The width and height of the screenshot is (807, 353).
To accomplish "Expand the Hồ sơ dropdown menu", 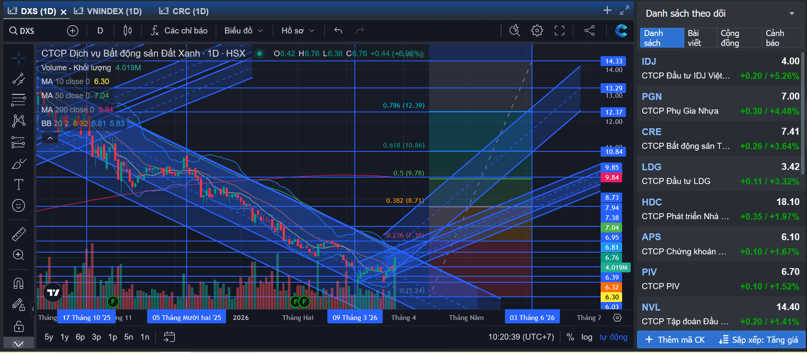I will (298, 30).
